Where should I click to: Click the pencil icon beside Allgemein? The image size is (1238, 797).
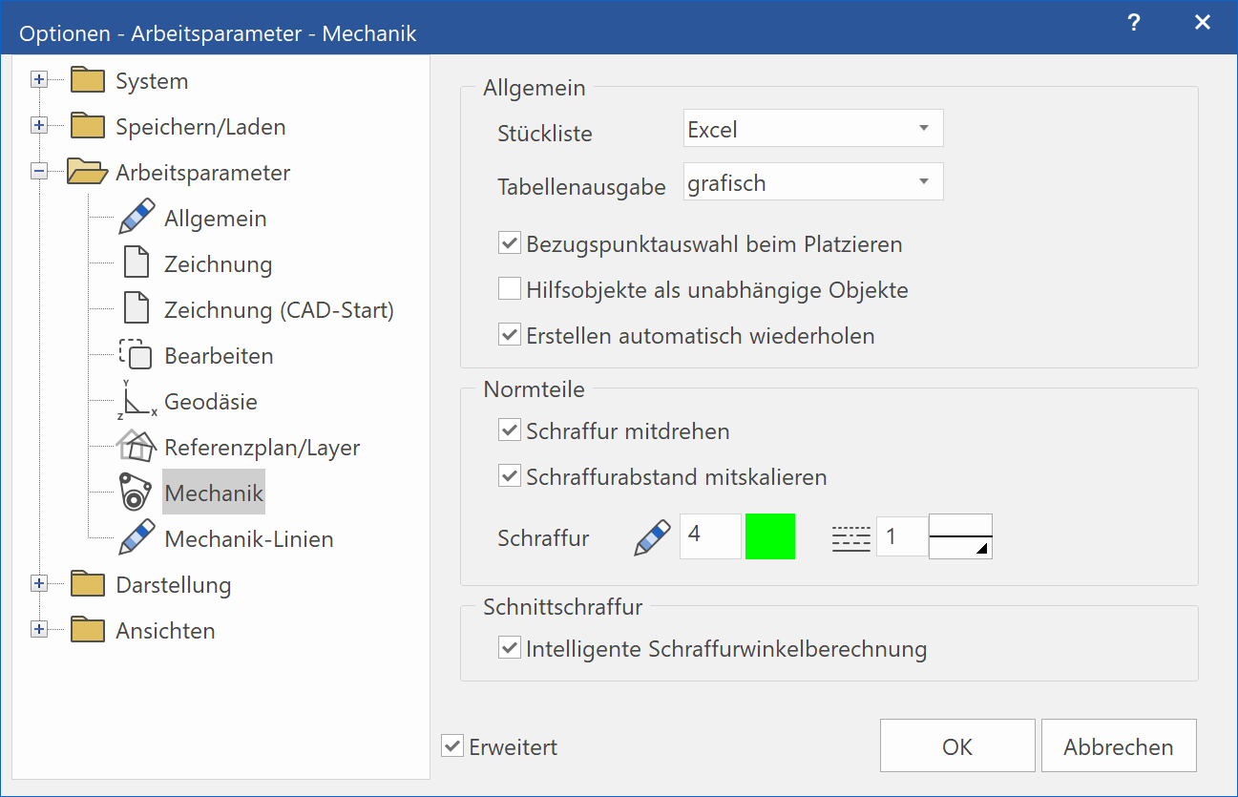click(137, 218)
